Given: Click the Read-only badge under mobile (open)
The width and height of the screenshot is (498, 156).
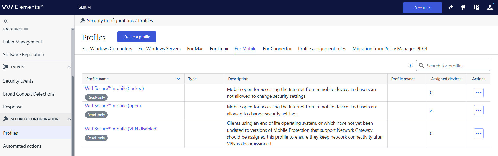Looking at the screenshot, I should tap(96, 115).
